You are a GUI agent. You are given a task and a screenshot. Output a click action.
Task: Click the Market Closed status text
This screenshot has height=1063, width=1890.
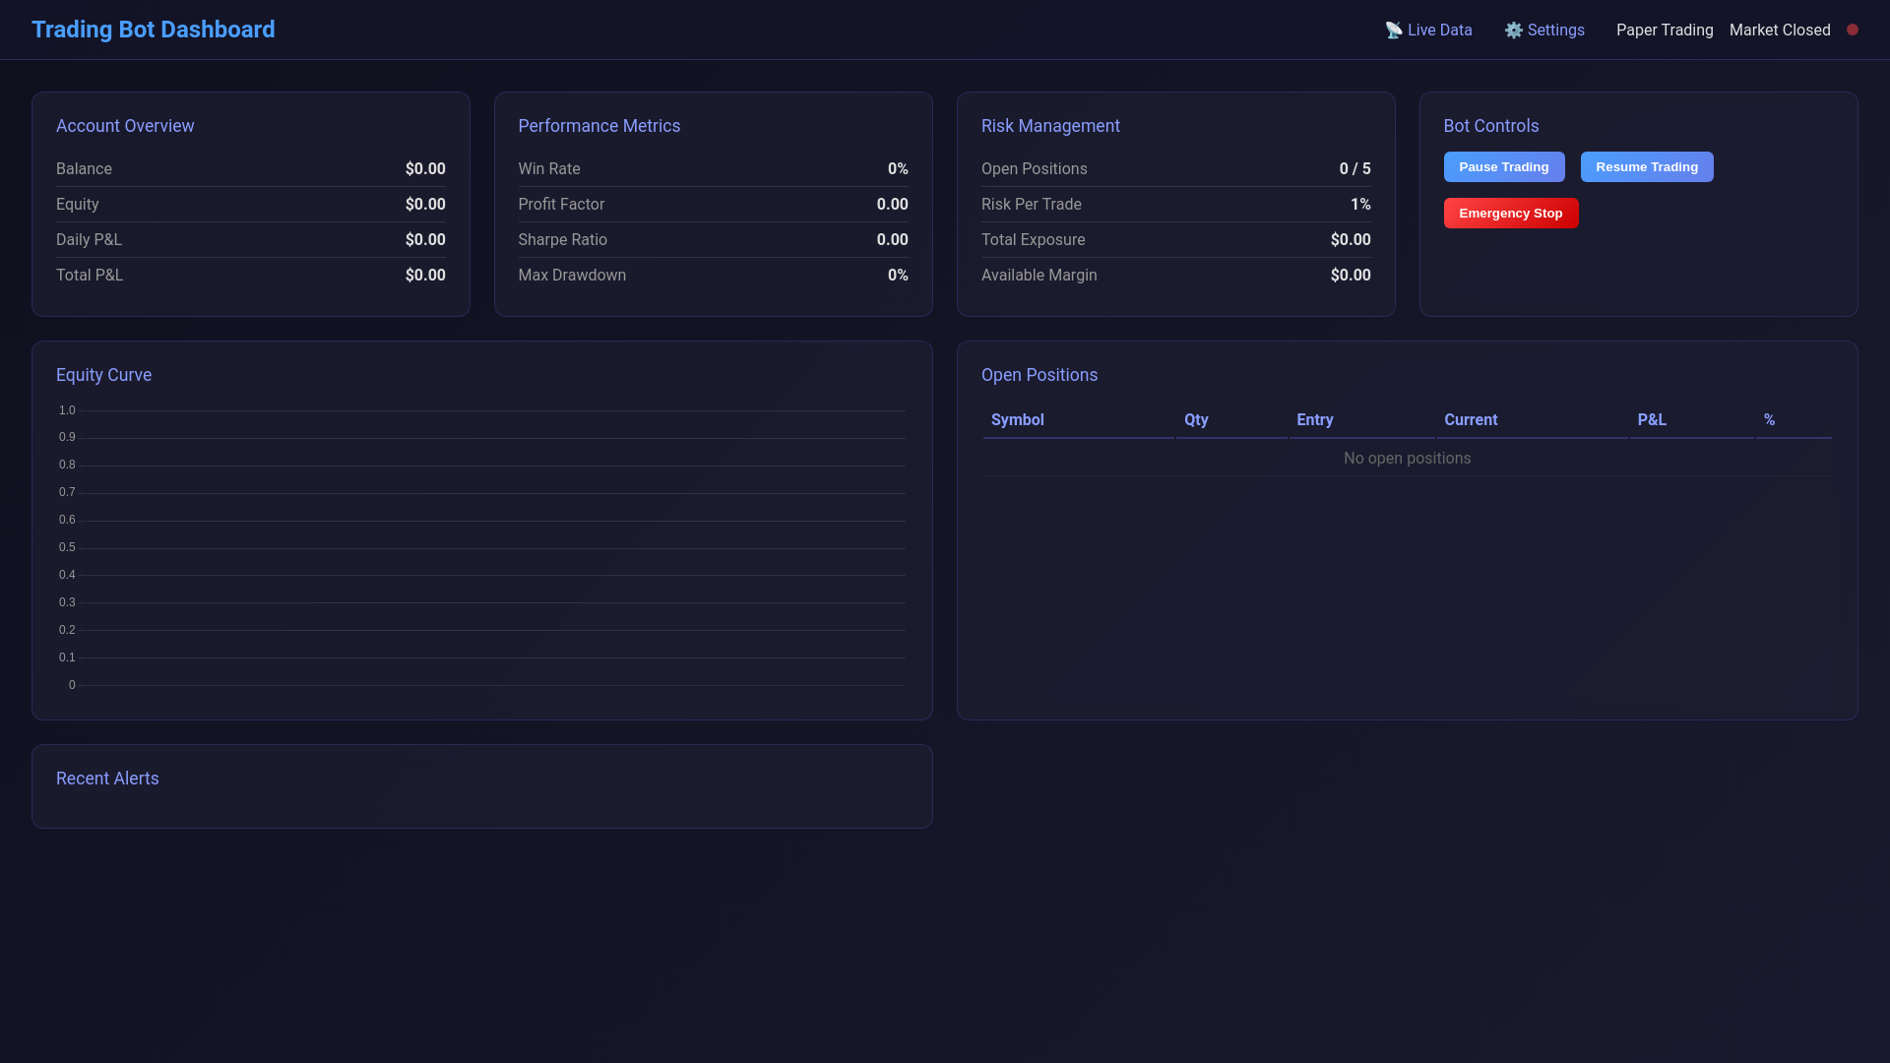(x=1779, y=31)
